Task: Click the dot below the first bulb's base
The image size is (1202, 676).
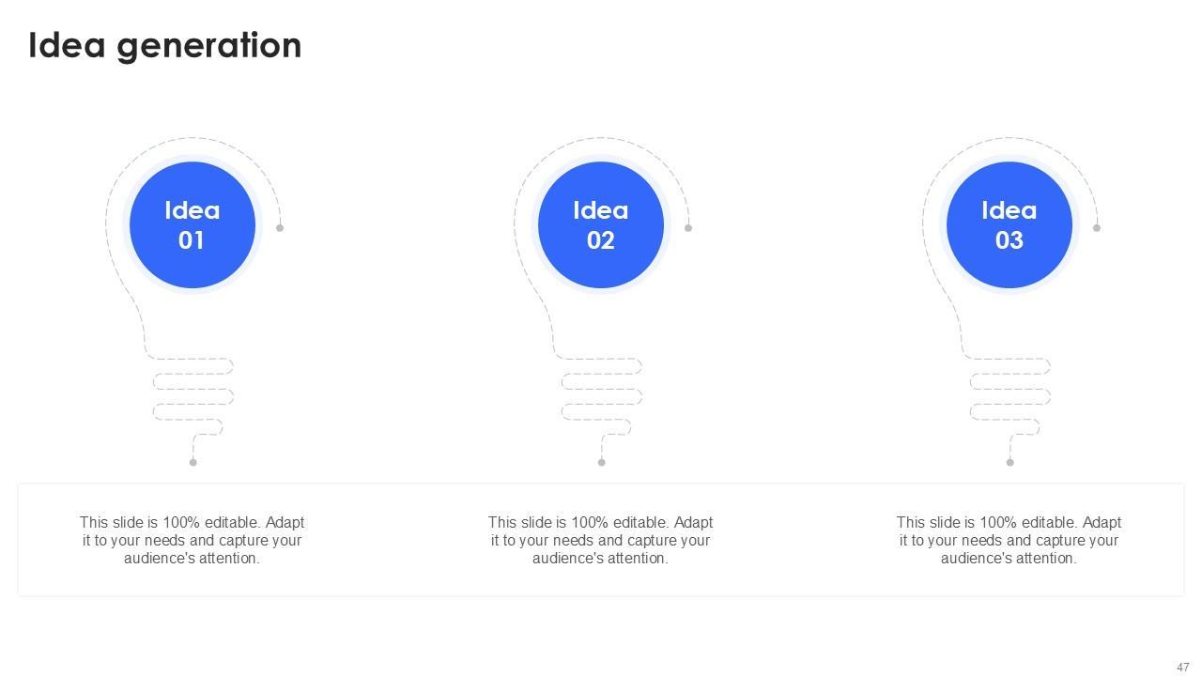Action: tap(193, 462)
